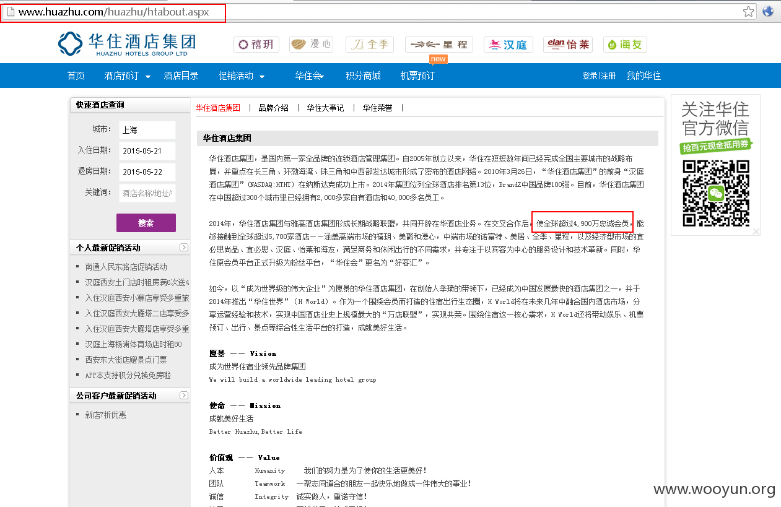Close the WeChat advertisement panel
Viewport: 781px width, 507px height.
(756, 232)
